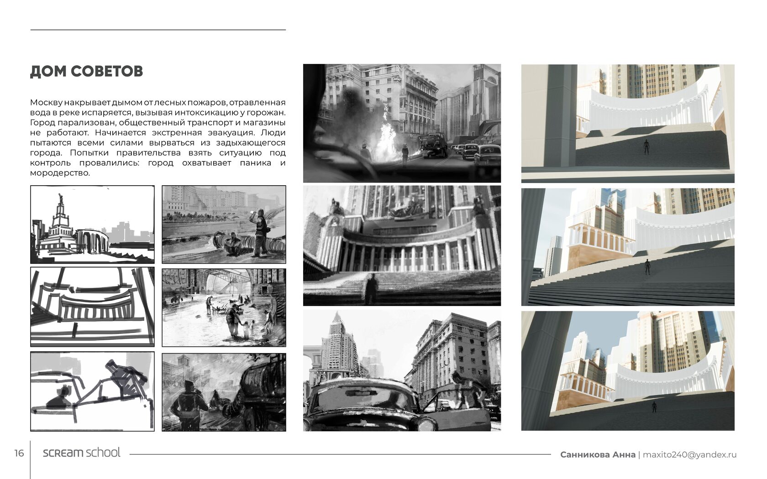This screenshot has height=479, width=767.
Task: Click page number 16
Action: 19,453
